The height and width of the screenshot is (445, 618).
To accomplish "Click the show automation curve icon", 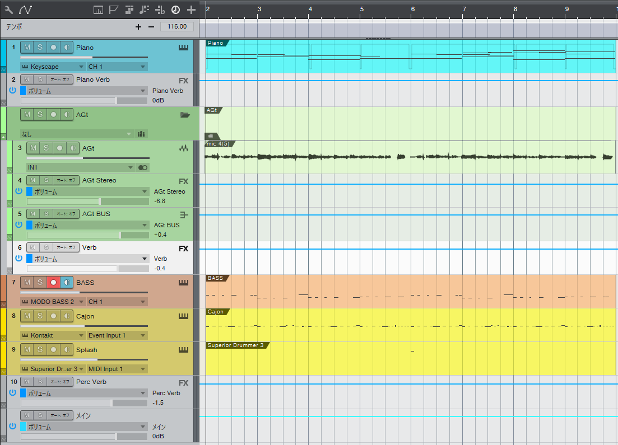I will coord(26,10).
